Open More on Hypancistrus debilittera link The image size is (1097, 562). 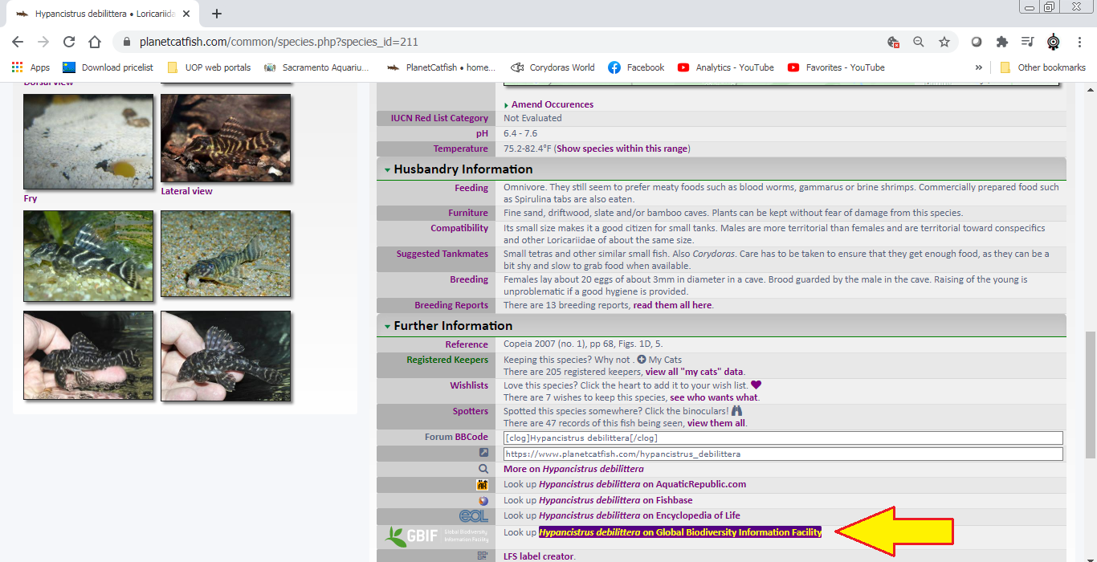(573, 469)
